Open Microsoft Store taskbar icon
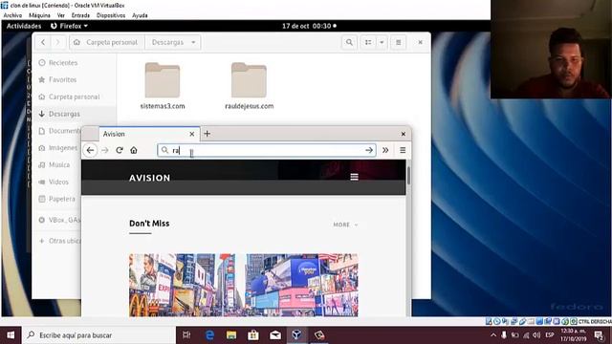 [x=253, y=335]
